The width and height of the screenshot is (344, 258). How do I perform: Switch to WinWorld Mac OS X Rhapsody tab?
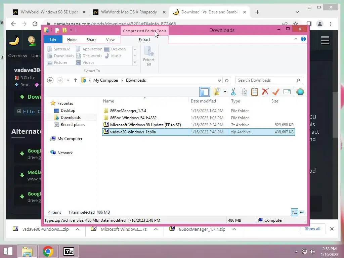[129, 12]
